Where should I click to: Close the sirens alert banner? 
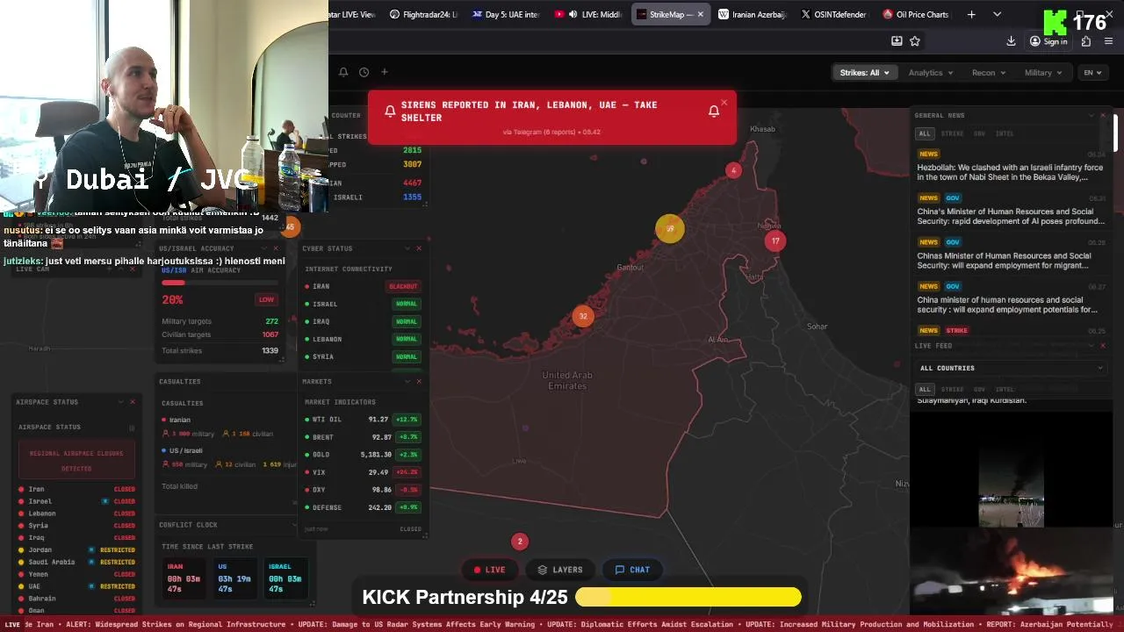(x=724, y=103)
